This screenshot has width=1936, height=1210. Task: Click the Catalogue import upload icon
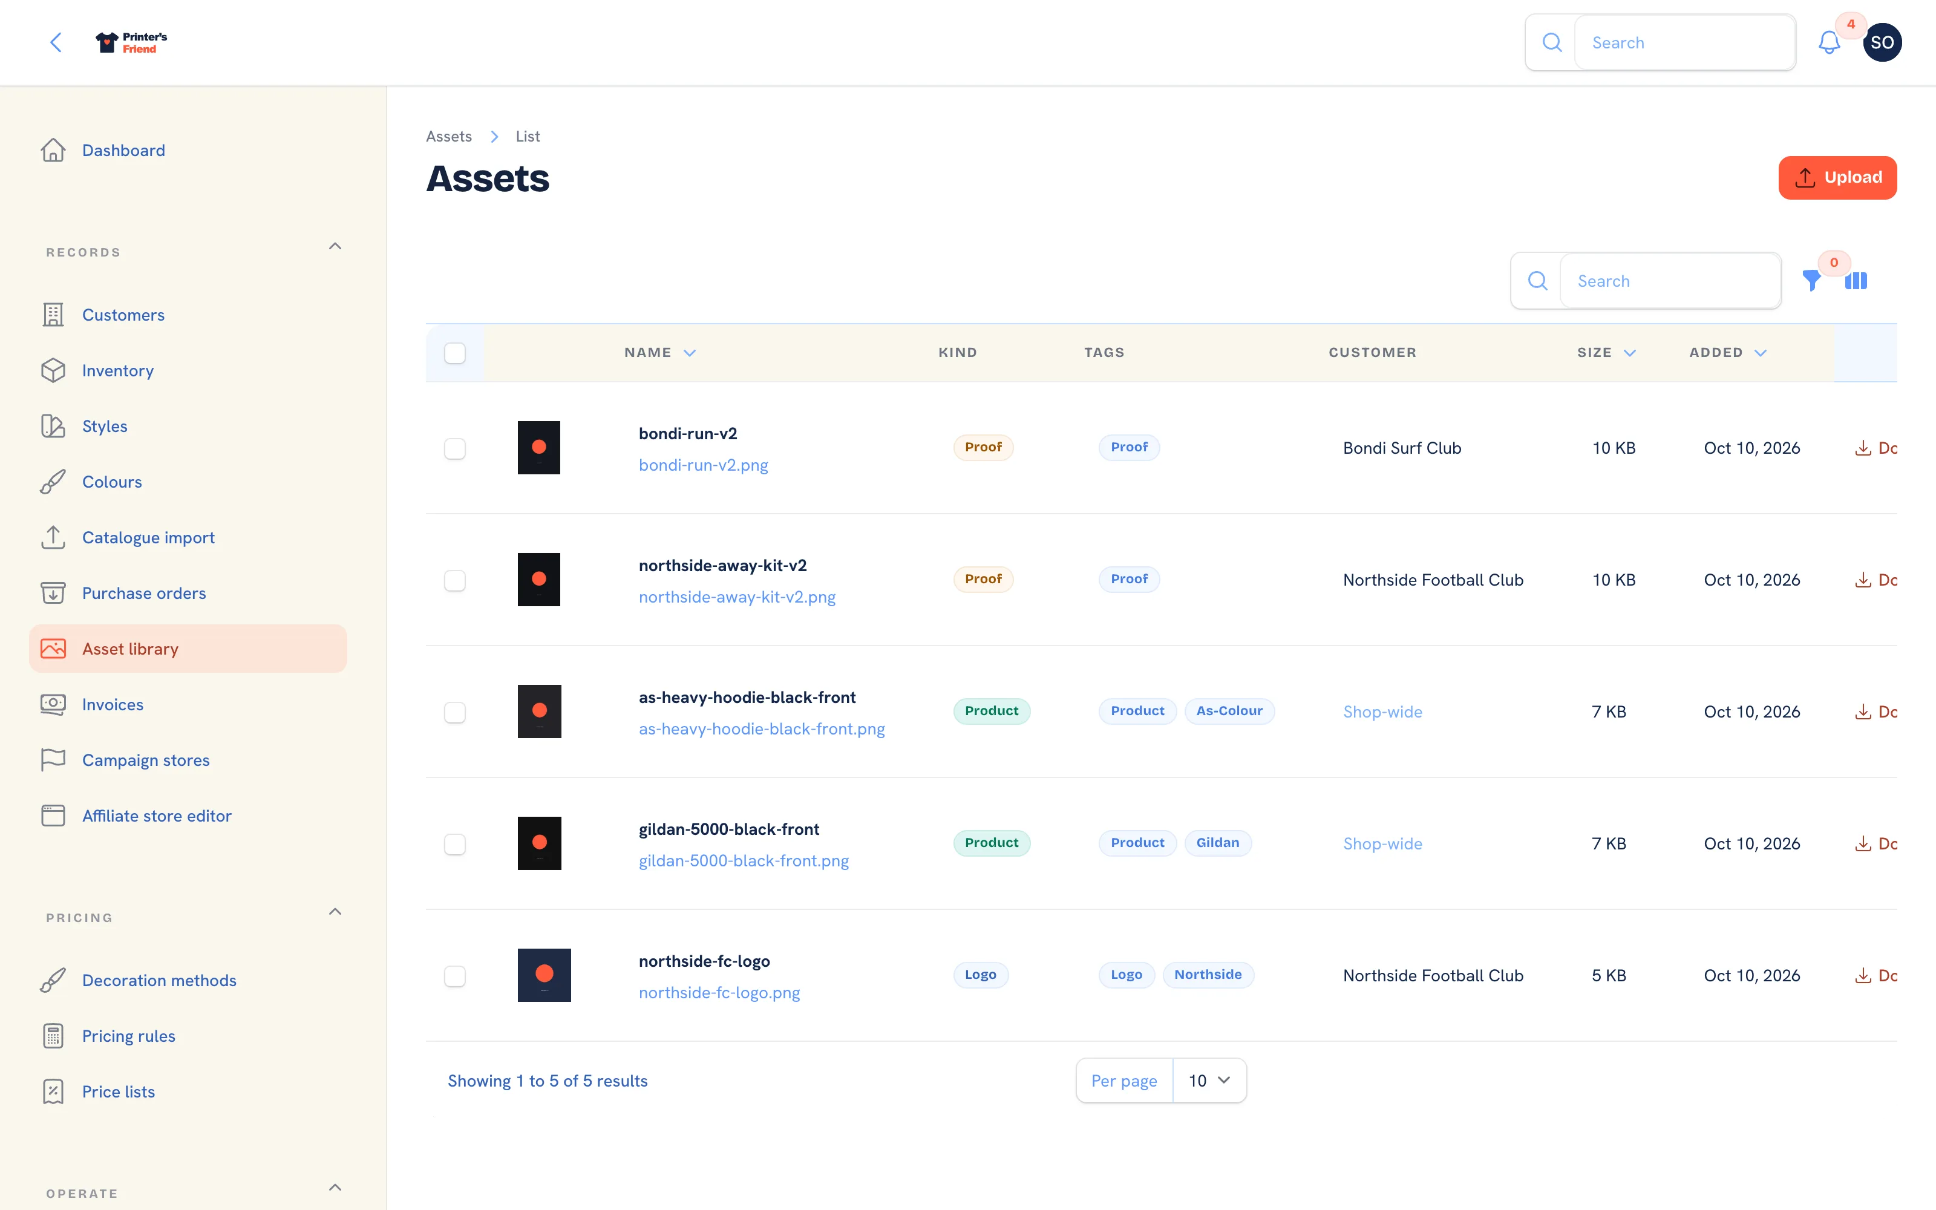pyautogui.click(x=53, y=538)
